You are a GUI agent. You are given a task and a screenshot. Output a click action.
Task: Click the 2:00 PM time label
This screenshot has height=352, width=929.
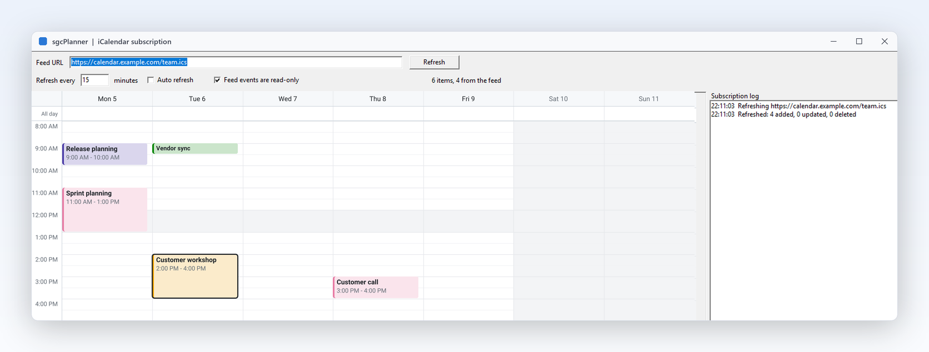(x=46, y=260)
